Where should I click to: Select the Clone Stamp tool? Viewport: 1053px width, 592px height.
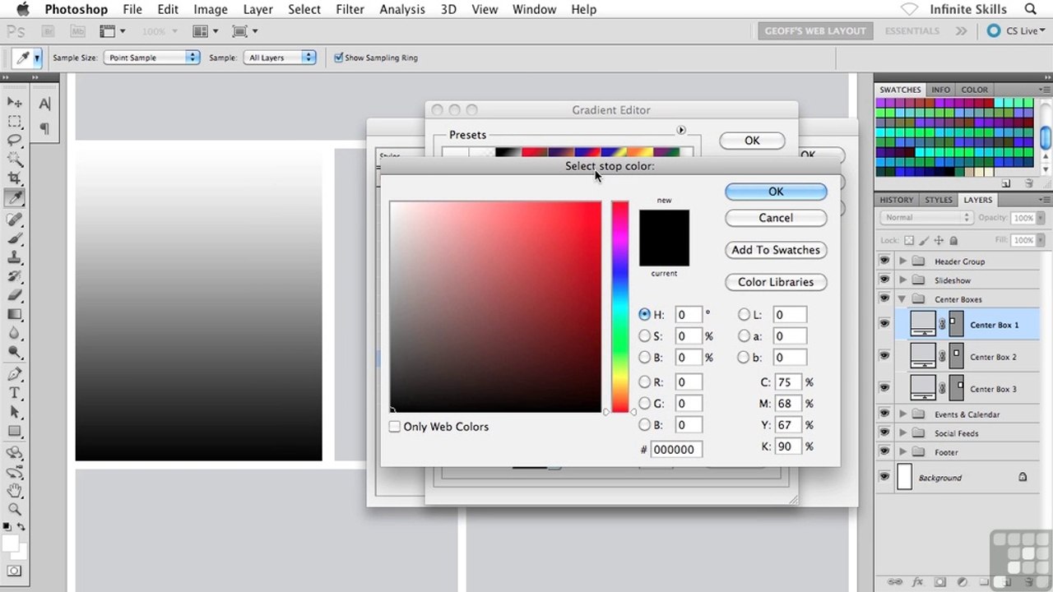tap(15, 257)
